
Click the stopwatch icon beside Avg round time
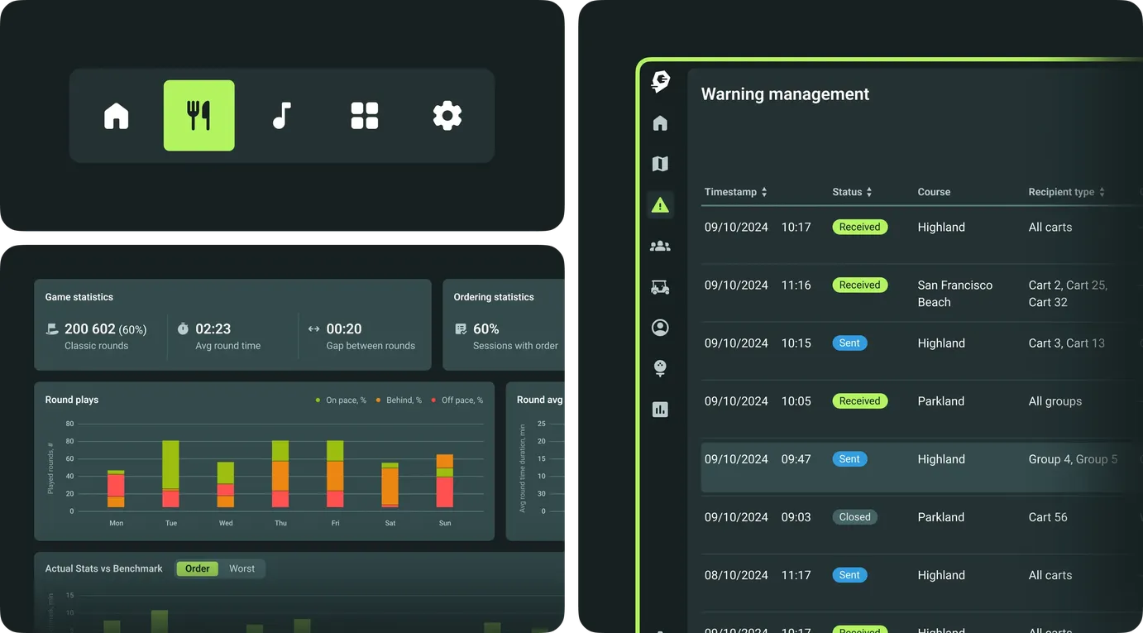point(183,328)
